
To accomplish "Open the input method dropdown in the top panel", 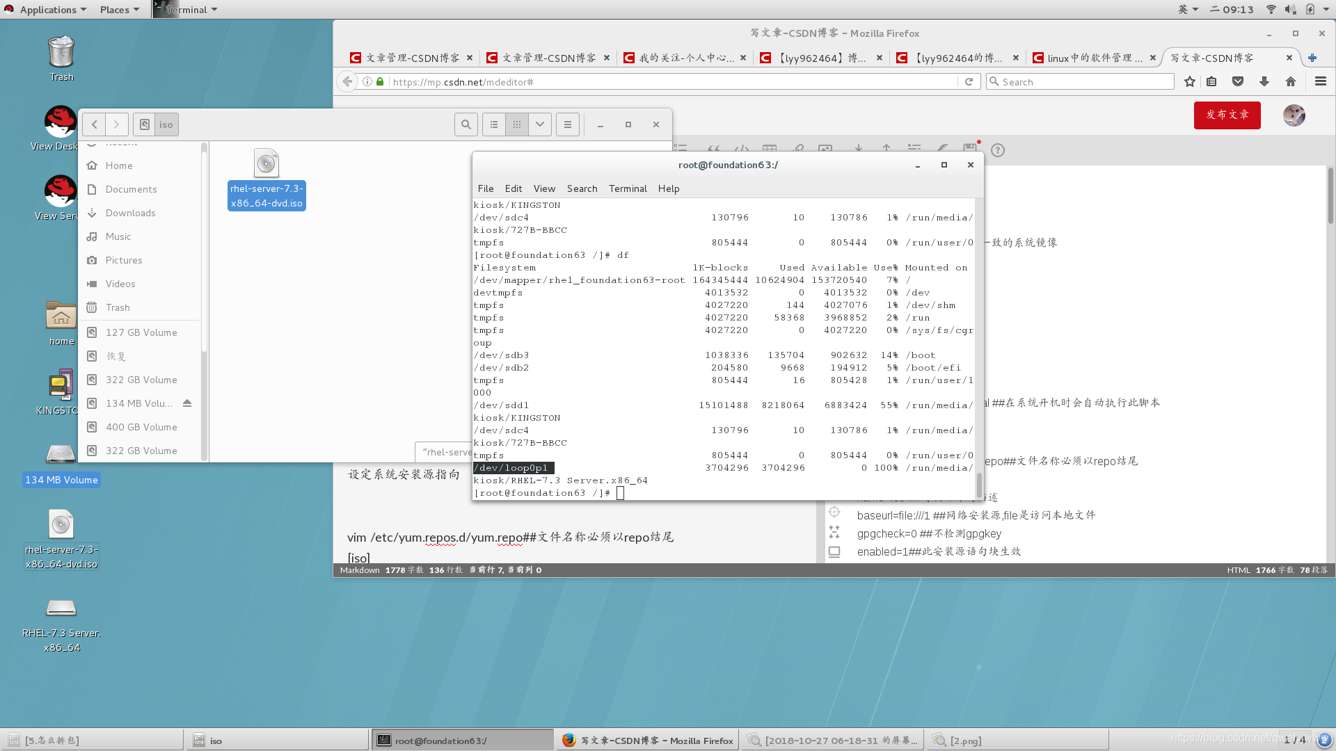I will coord(1188,9).
